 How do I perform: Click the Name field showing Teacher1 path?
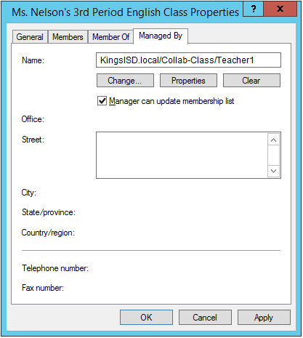tap(188, 60)
